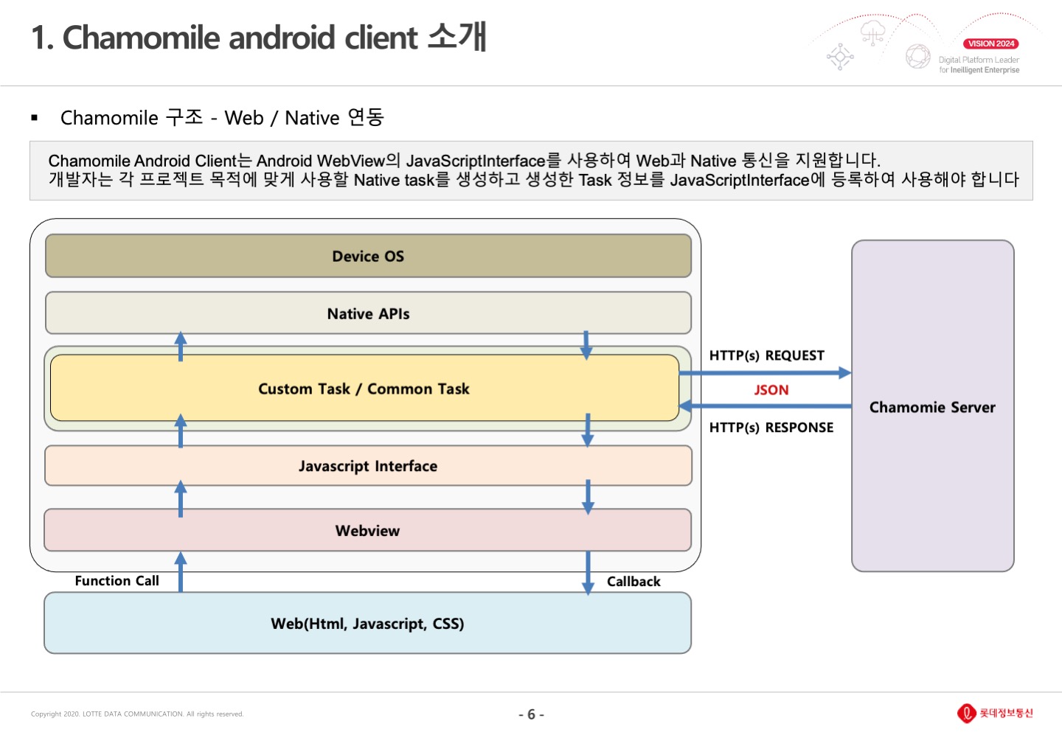1062x735 pixels.
Task: Click the network node icon in header
Action: (840, 57)
